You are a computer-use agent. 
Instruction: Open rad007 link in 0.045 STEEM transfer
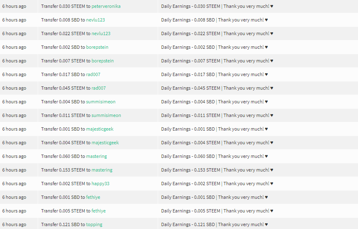99,88
